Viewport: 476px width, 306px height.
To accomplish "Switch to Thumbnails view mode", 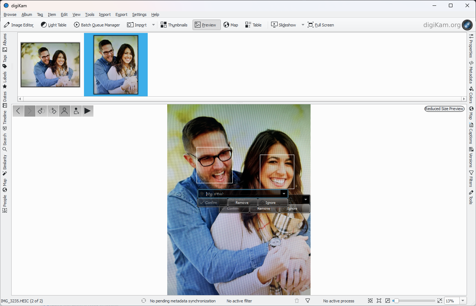I will pyautogui.click(x=174, y=25).
